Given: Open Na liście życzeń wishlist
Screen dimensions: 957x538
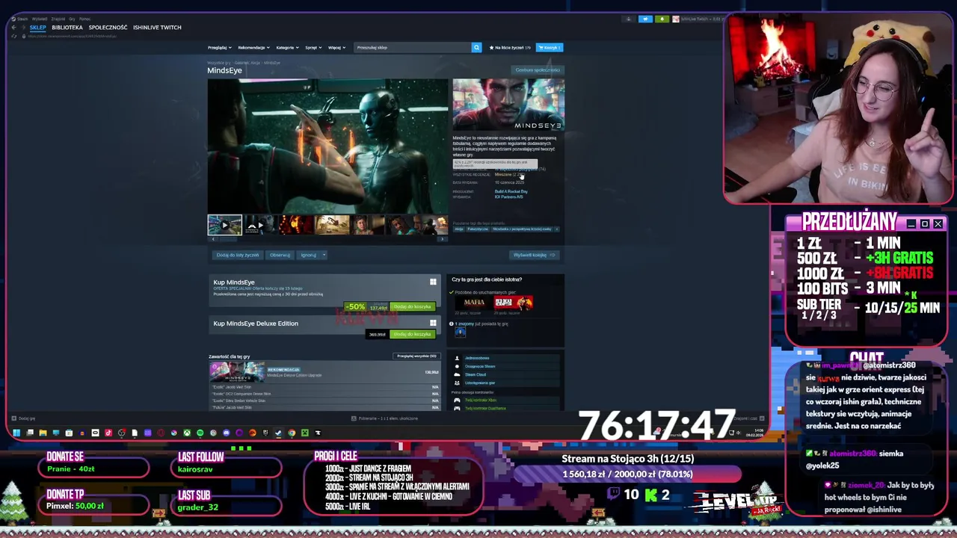Looking at the screenshot, I should 510,47.
